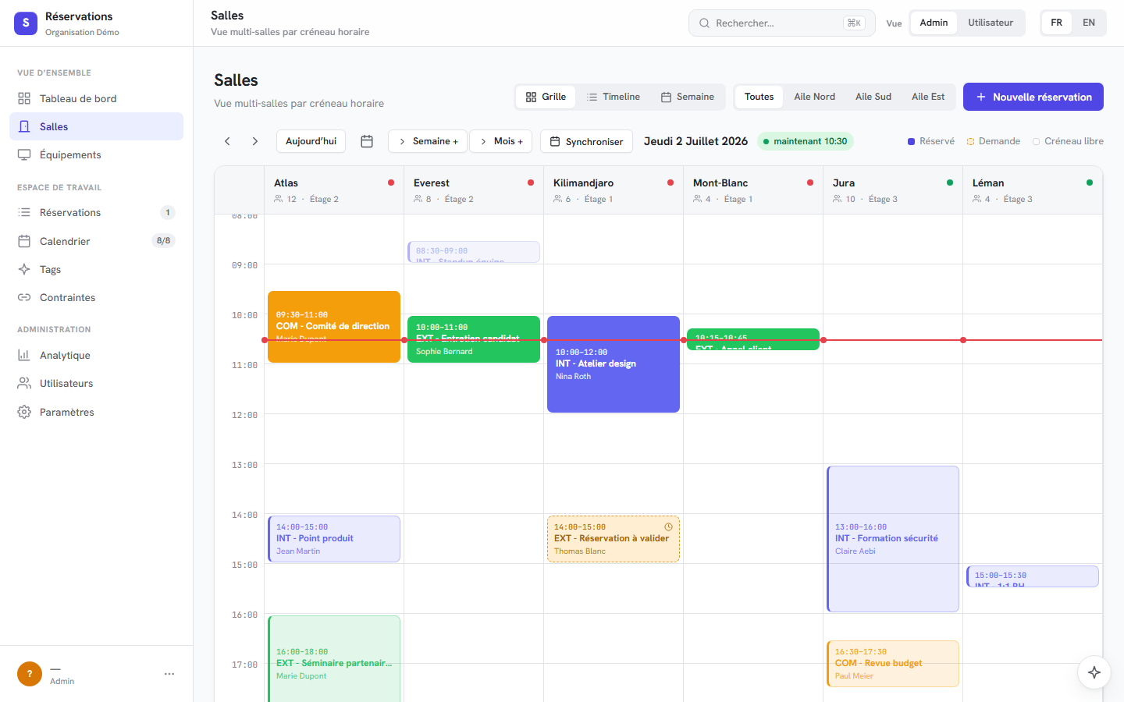Screen dimensions: 1124x702
Task: Open Tableau de bord from sidebar
Action: (96, 98)
